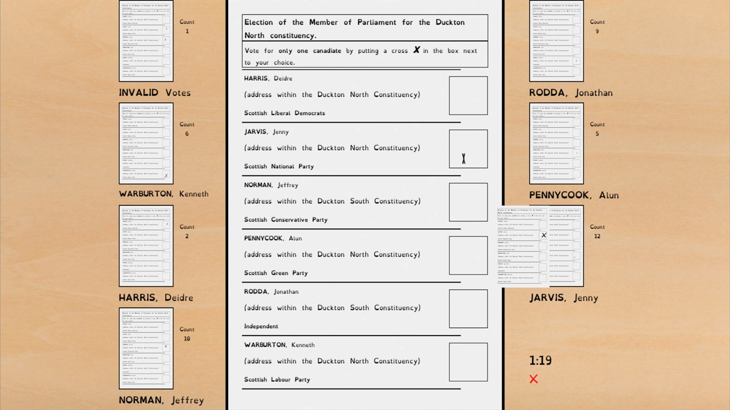The width and height of the screenshot is (730, 410).
Task: Click the red X error indicator
Action: click(533, 379)
